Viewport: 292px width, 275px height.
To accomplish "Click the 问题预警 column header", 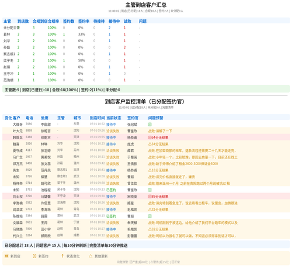I will 156,118.
